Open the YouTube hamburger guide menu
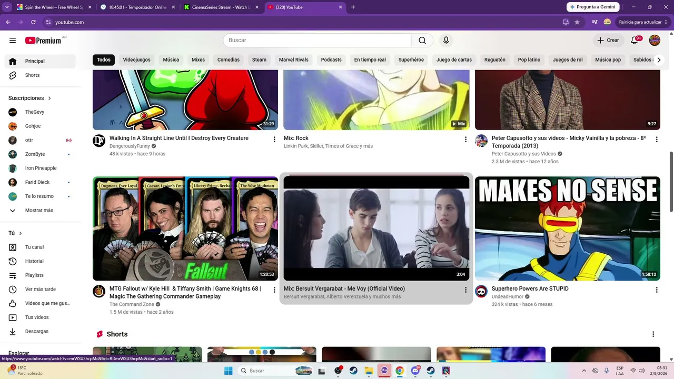Screen dimensions: 674x379 point(13,40)
